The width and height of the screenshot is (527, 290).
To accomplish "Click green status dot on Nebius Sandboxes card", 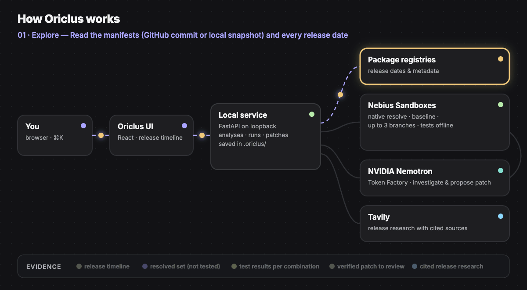I will 501,105.
